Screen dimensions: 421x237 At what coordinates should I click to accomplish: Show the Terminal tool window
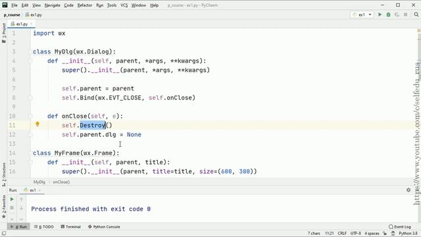click(x=71, y=226)
